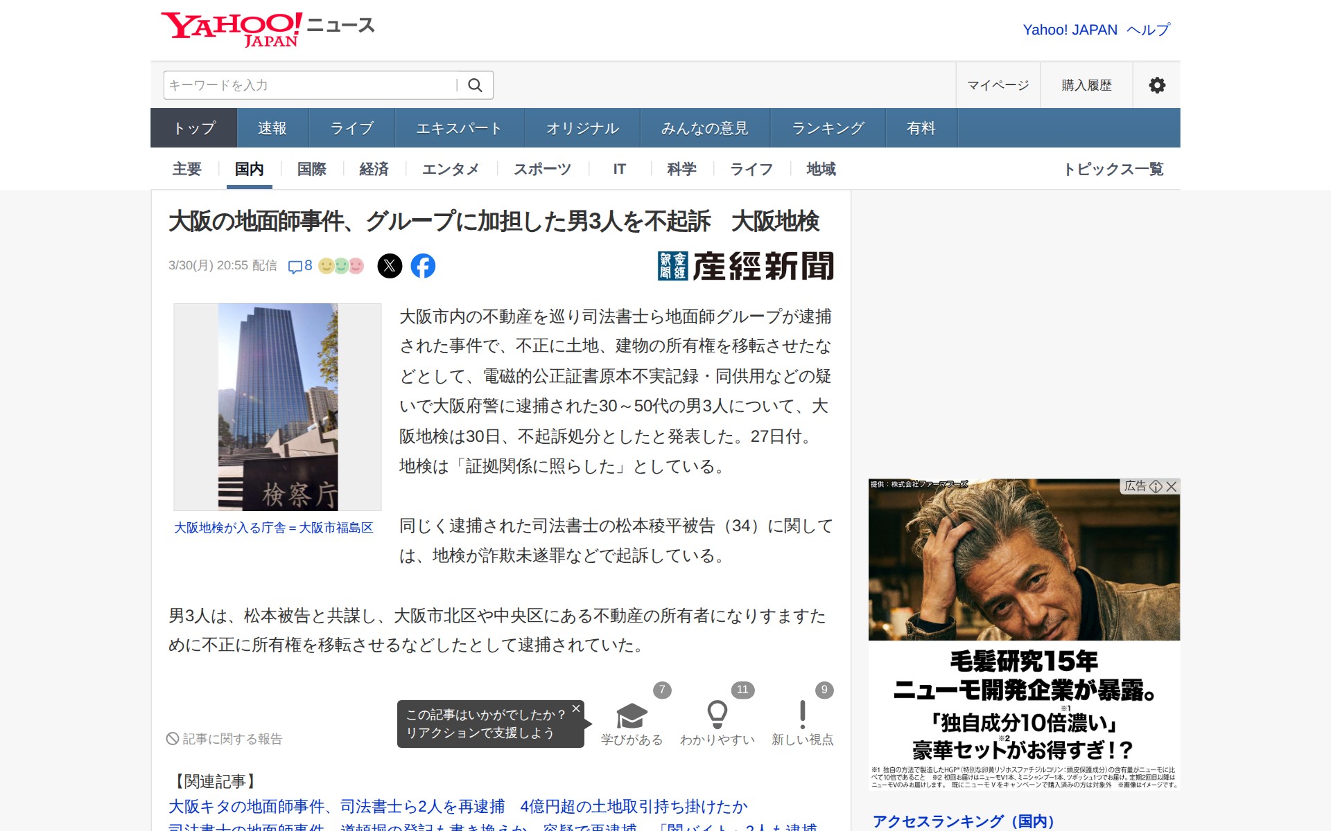1331x831 pixels.
Task: Share article on Facebook
Action: (x=423, y=266)
